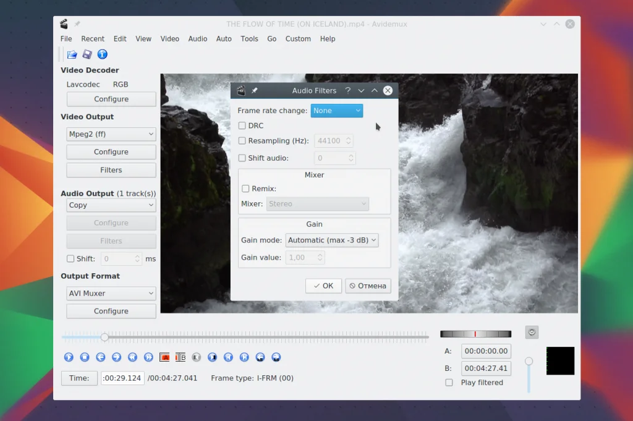Click the Отмена cancel button
633x421 pixels.
[x=368, y=286]
